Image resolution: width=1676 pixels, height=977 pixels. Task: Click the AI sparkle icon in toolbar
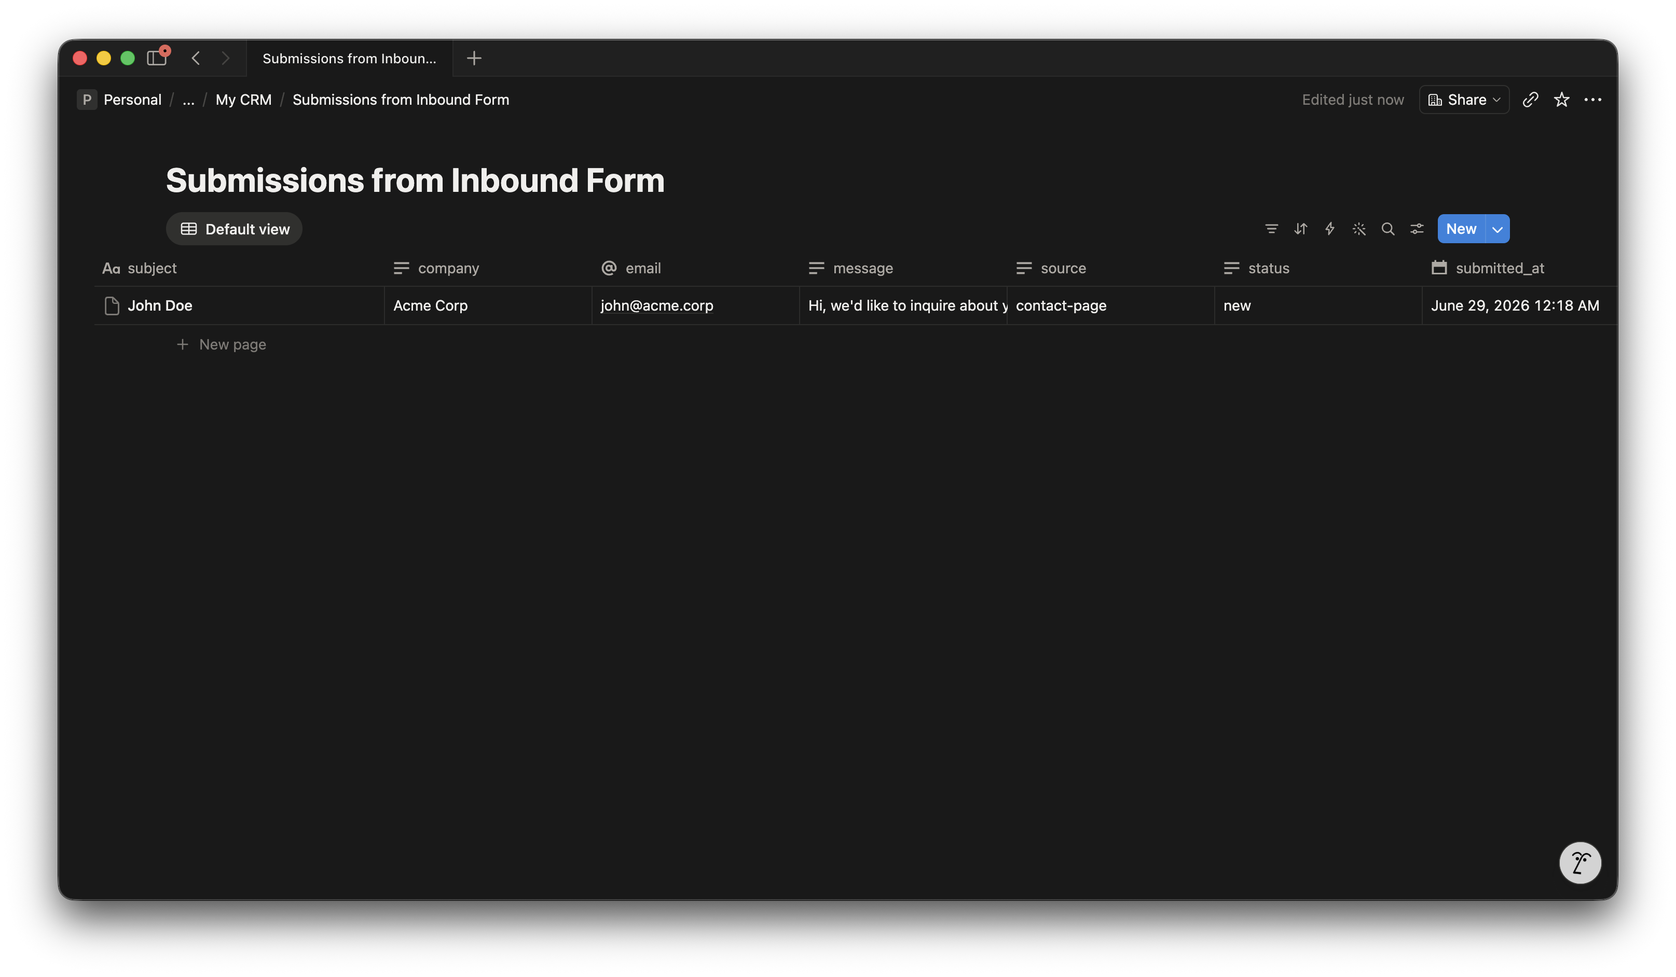pyautogui.click(x=1359, y=229)
